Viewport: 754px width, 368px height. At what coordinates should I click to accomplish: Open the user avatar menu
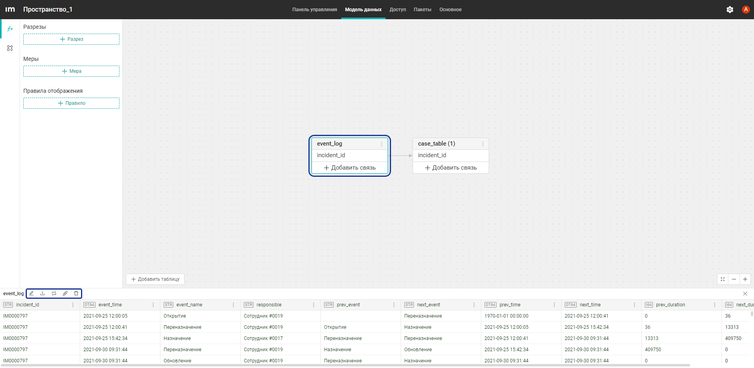746,10
